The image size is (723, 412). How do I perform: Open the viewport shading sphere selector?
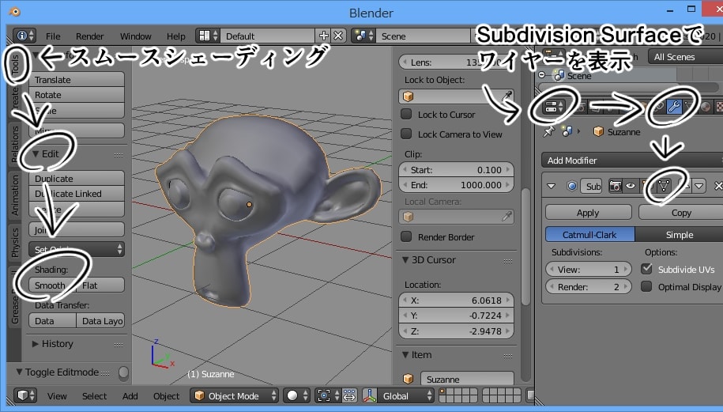(x=296, y=396)
